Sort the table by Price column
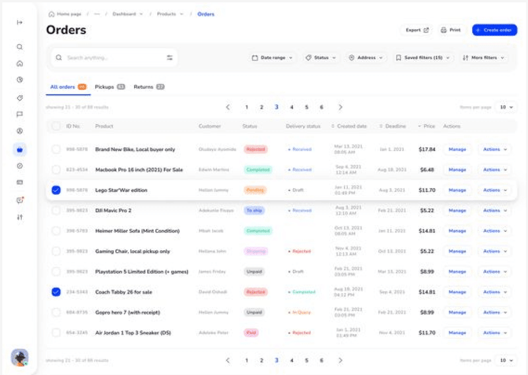Viewport: 528px width, 375px height. pyautogui.click(x=426, y=126)
